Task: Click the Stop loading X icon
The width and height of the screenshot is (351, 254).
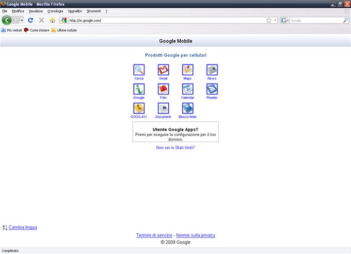Action: (41, 20)
